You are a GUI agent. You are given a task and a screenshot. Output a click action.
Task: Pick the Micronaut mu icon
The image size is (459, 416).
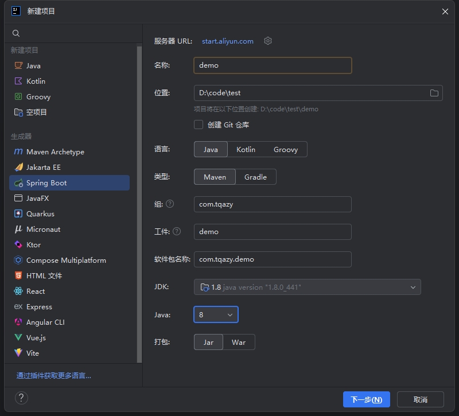point(18,229)
